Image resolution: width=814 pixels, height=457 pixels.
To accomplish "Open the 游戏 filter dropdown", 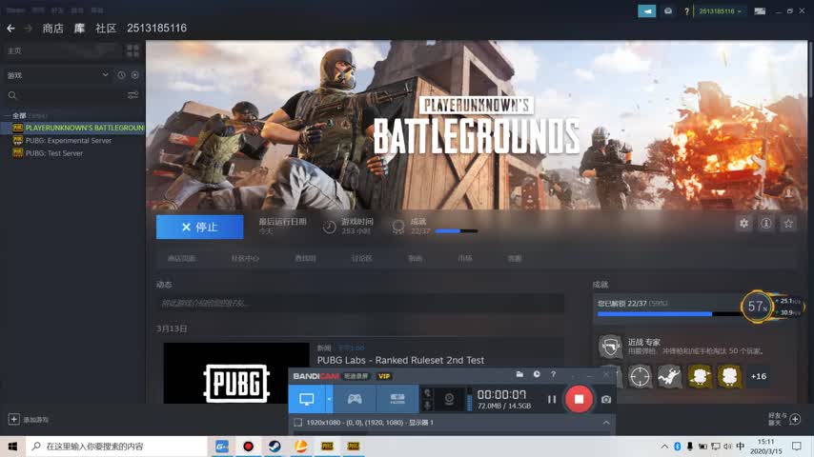I will pyautogui.click(x=57, y=75).
